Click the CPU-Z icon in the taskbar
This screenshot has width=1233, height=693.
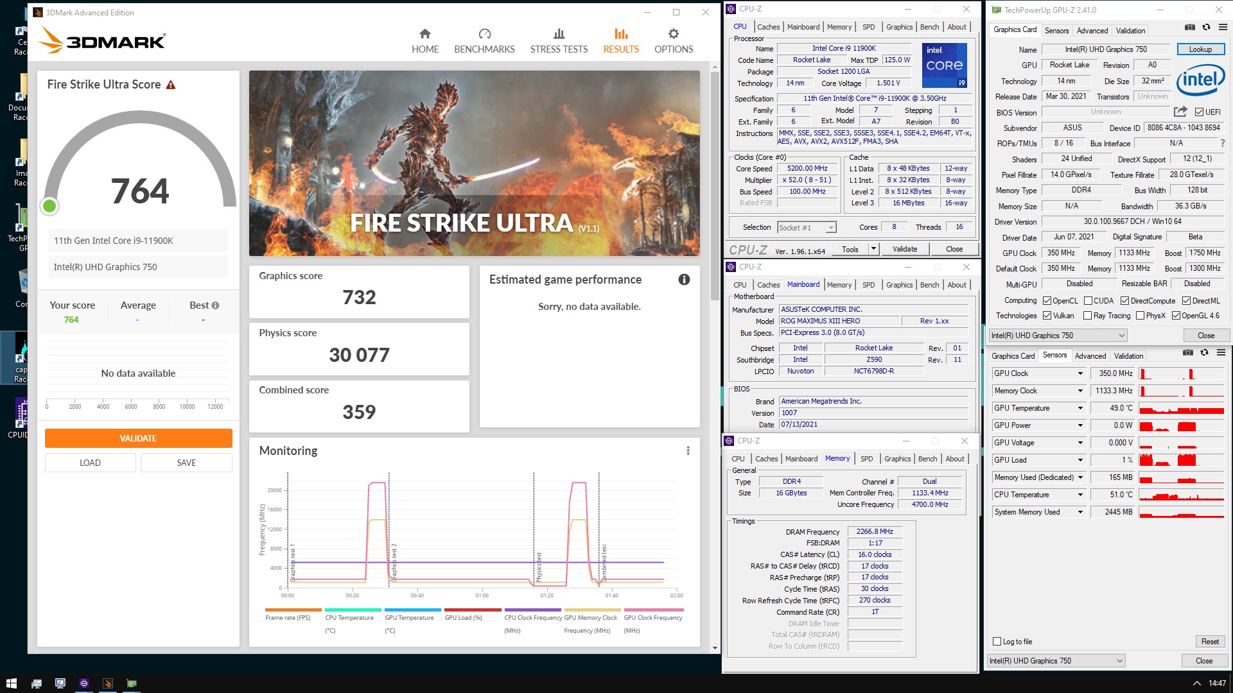pos(84,683)
